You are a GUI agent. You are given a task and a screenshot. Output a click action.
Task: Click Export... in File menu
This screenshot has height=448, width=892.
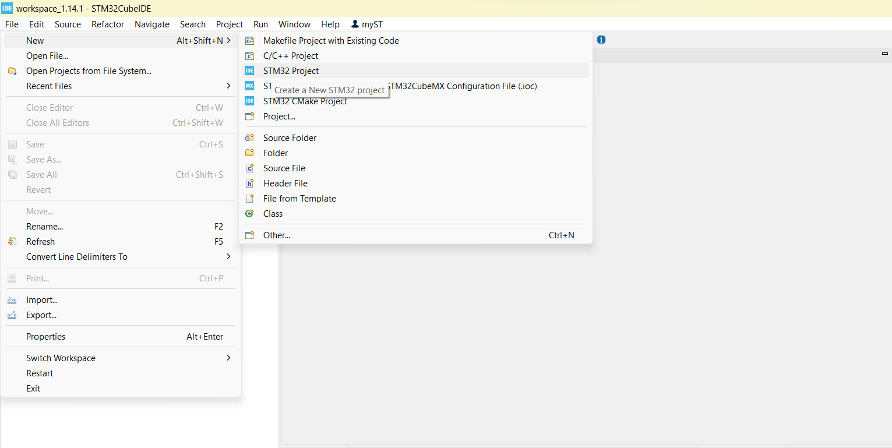point(121,315)
